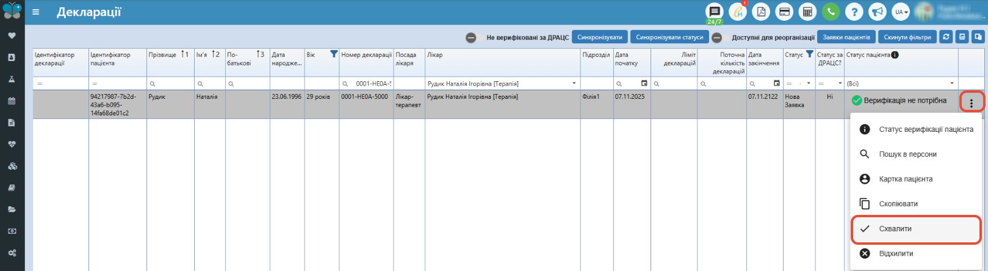Viewport: 988px width, 271px height.
Task: Open the book sidebar icon
Action: [x=12, y=188]
